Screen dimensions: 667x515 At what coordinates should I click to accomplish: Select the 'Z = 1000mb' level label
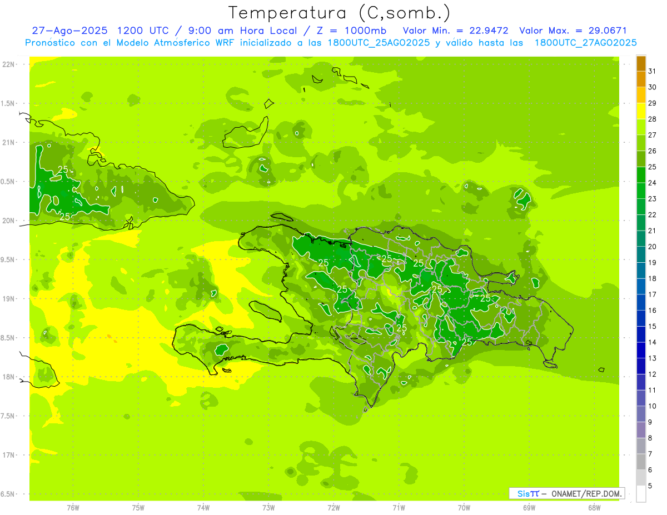coord(351,31)
